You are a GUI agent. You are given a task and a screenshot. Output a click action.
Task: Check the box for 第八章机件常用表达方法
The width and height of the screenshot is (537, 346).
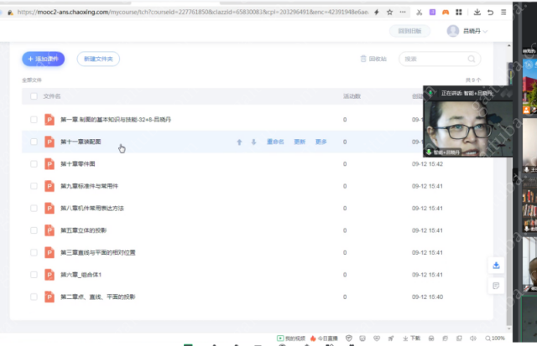[x=34, y=209]
